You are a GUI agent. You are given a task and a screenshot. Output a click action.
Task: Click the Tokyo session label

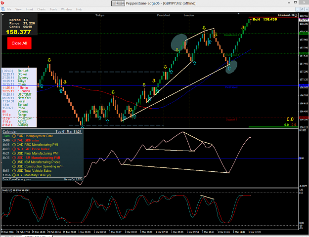(100, 15)
